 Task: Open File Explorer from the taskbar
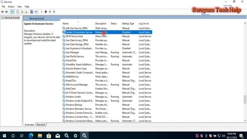point(40,136)
